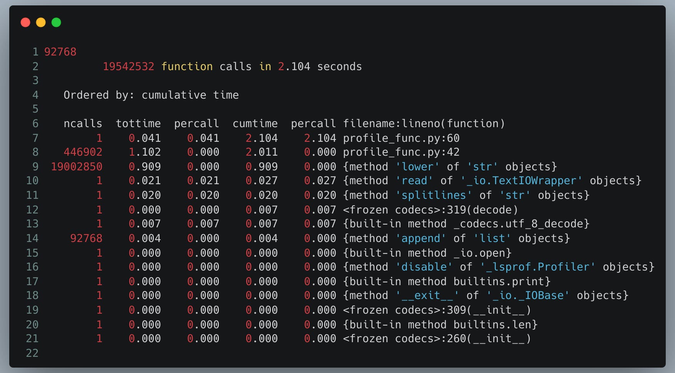Click the 446902 ncalls value

click(83, 152)
